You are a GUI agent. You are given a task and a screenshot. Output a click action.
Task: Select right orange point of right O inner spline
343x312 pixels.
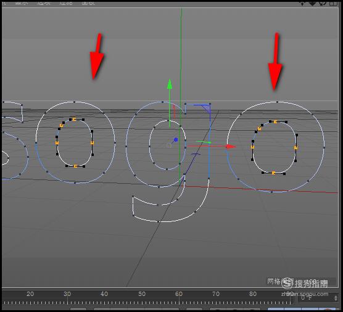click(295, 148)
